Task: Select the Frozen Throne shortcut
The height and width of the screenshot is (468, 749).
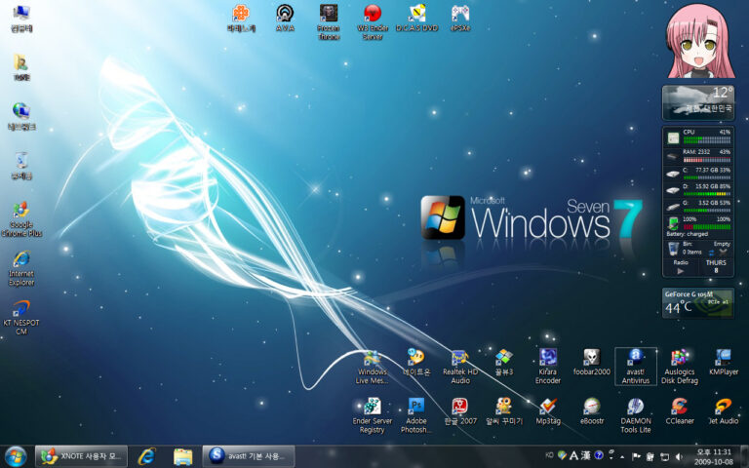Action: click(x=329, y=22)
